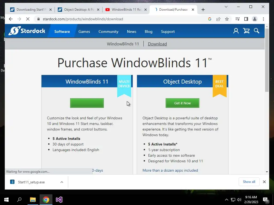Show hidden system tray icons
The image size is (274, 205).
click(x=226, y=200)
